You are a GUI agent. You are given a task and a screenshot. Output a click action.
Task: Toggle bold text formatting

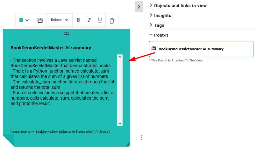point(78,20)
